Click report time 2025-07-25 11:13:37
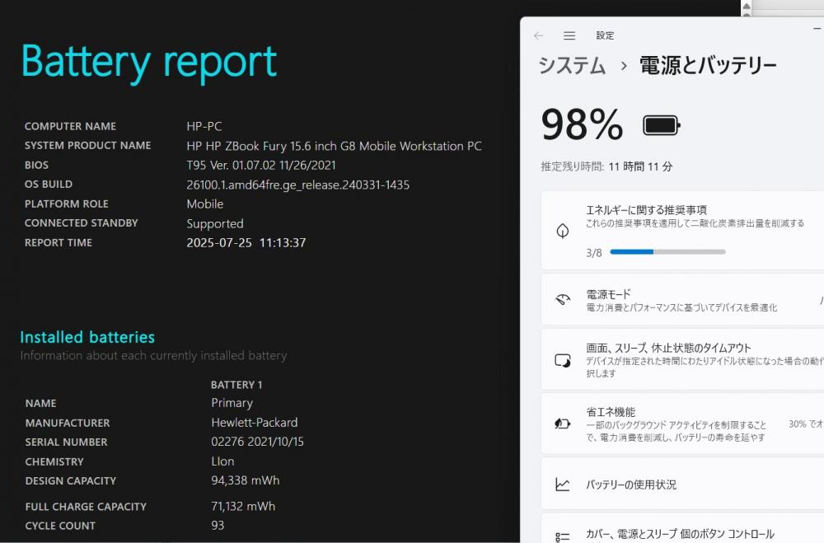 [x=246, y=243]
